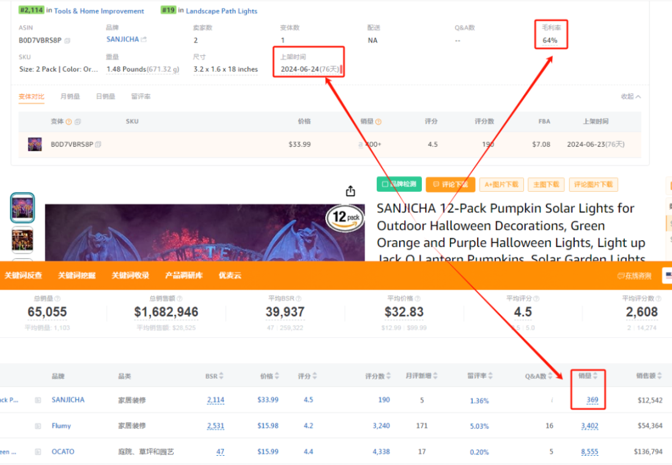This screenshot has height=465, width=672.
Task: Open SANJICHA brand external link icon
Action: [144, 39]
